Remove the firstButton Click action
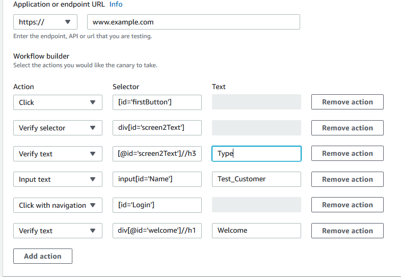The width and height of the screenshot is (401, 277). (x=347, y=102)
